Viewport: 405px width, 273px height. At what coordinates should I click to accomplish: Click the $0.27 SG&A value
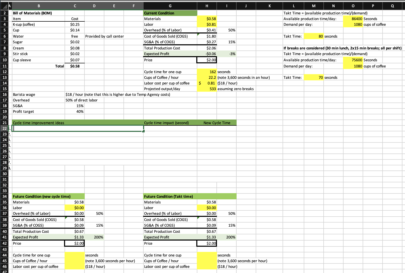tap(207, 42)
